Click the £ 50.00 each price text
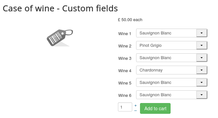 130,20
